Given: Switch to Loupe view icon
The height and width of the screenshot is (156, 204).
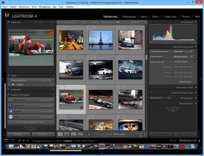Looking at the screenshot, I should tap(67, 134).
